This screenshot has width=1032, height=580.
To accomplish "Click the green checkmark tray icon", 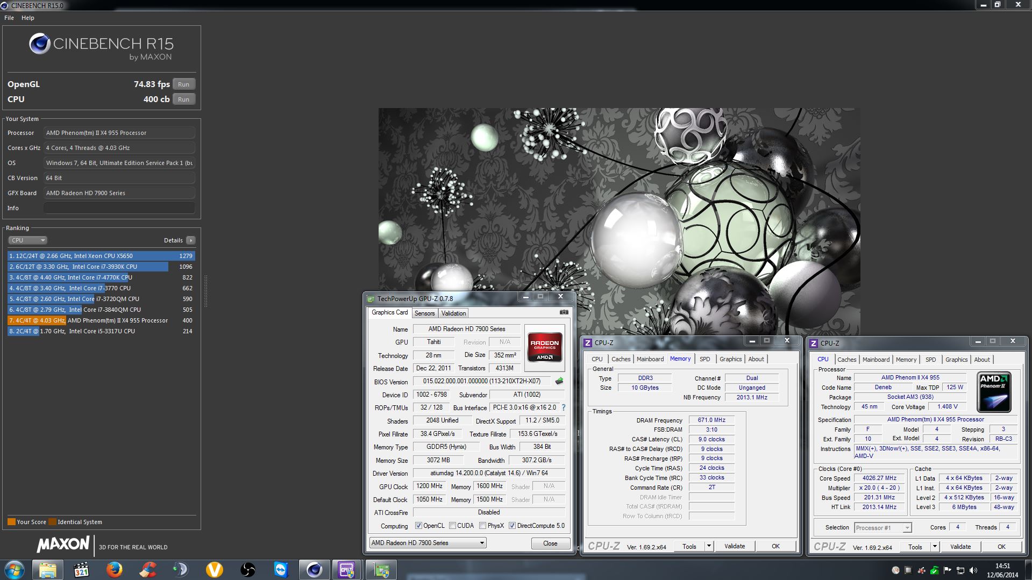I will pos(935,570).
